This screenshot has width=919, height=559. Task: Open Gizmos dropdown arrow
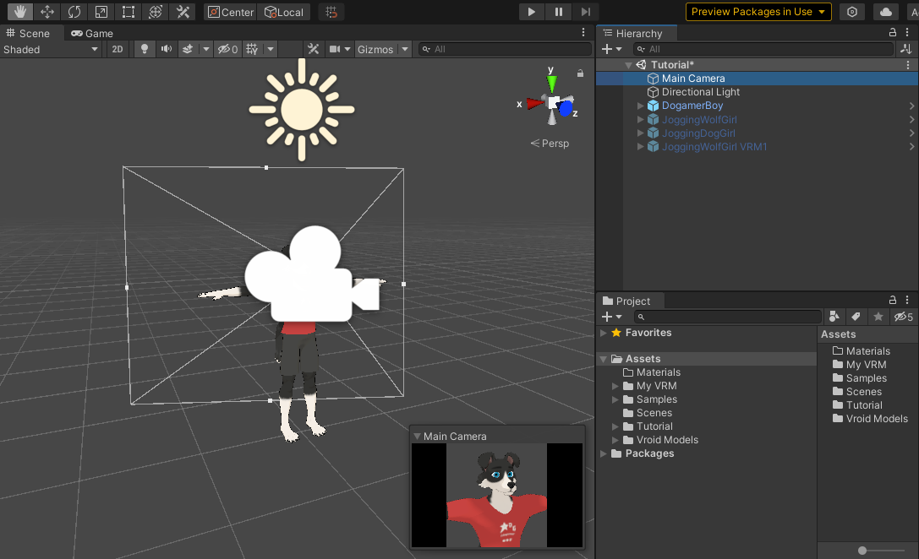(x=404, y=49)
